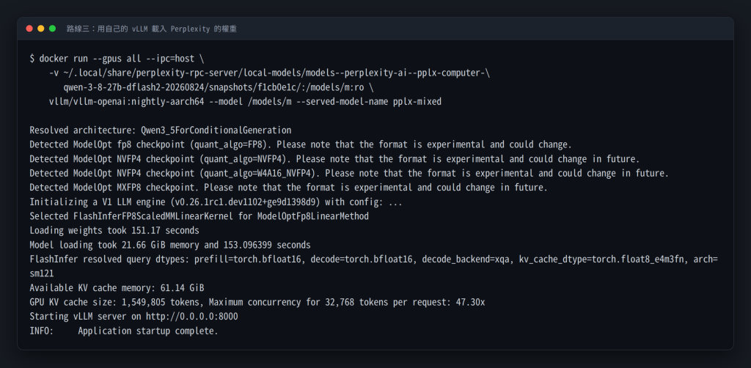Click the FlashInferFP8ScaledMMLinearKernel selection line
Screen dimensions: 751x368
point(199,216)
